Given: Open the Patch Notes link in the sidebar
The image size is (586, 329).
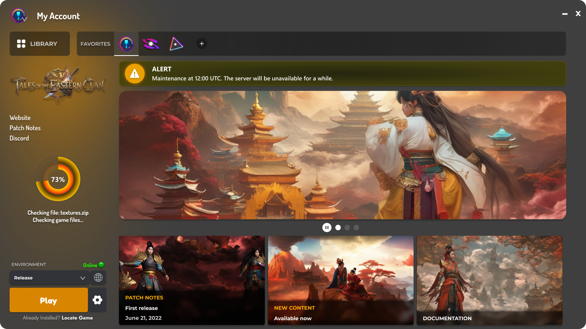Looking at the screenshot, I should point(25,128).
